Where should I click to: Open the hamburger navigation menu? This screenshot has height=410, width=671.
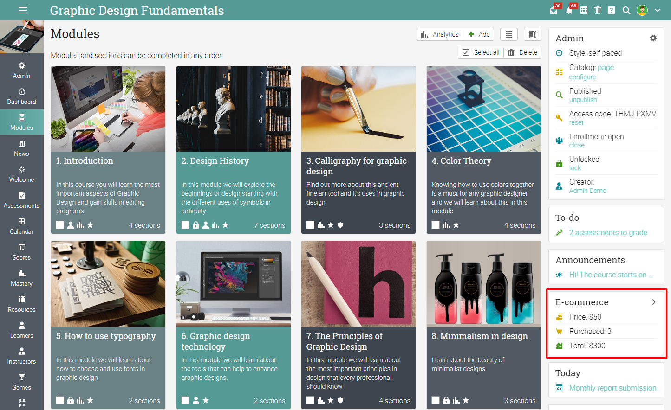pyautogui.click(x=23, y=10)
